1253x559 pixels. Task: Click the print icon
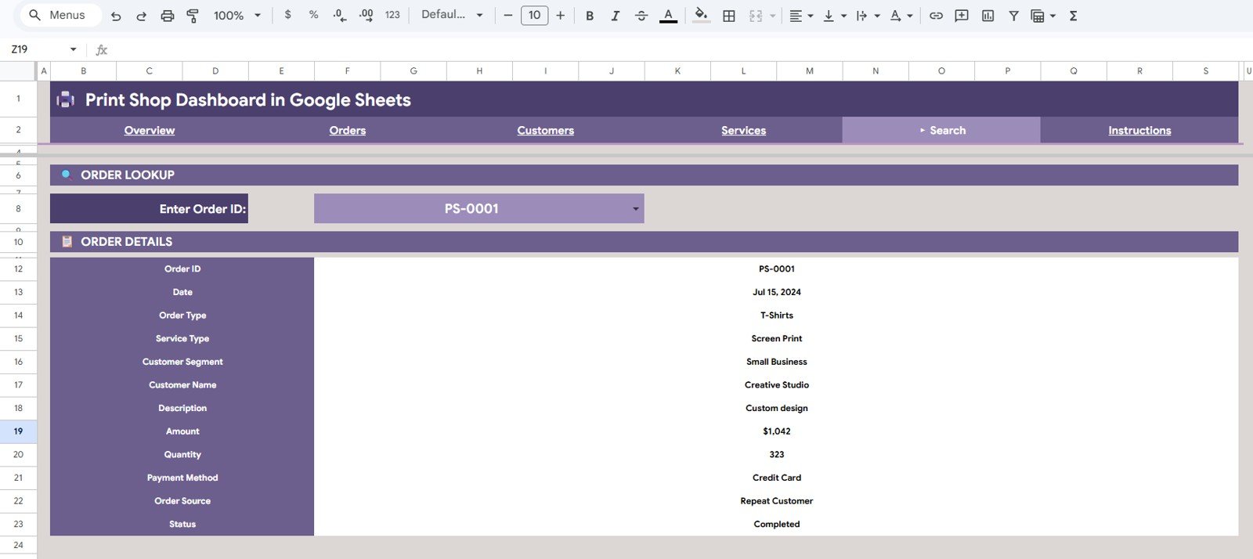tap(168, 16)
